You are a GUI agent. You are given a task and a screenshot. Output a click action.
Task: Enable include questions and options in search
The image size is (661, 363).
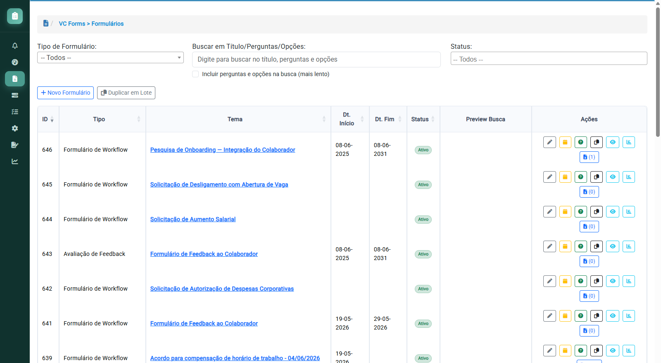pyautogui.click(x=195, y=74)
